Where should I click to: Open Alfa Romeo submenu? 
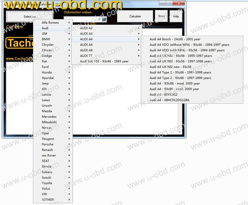click(53, 22)
